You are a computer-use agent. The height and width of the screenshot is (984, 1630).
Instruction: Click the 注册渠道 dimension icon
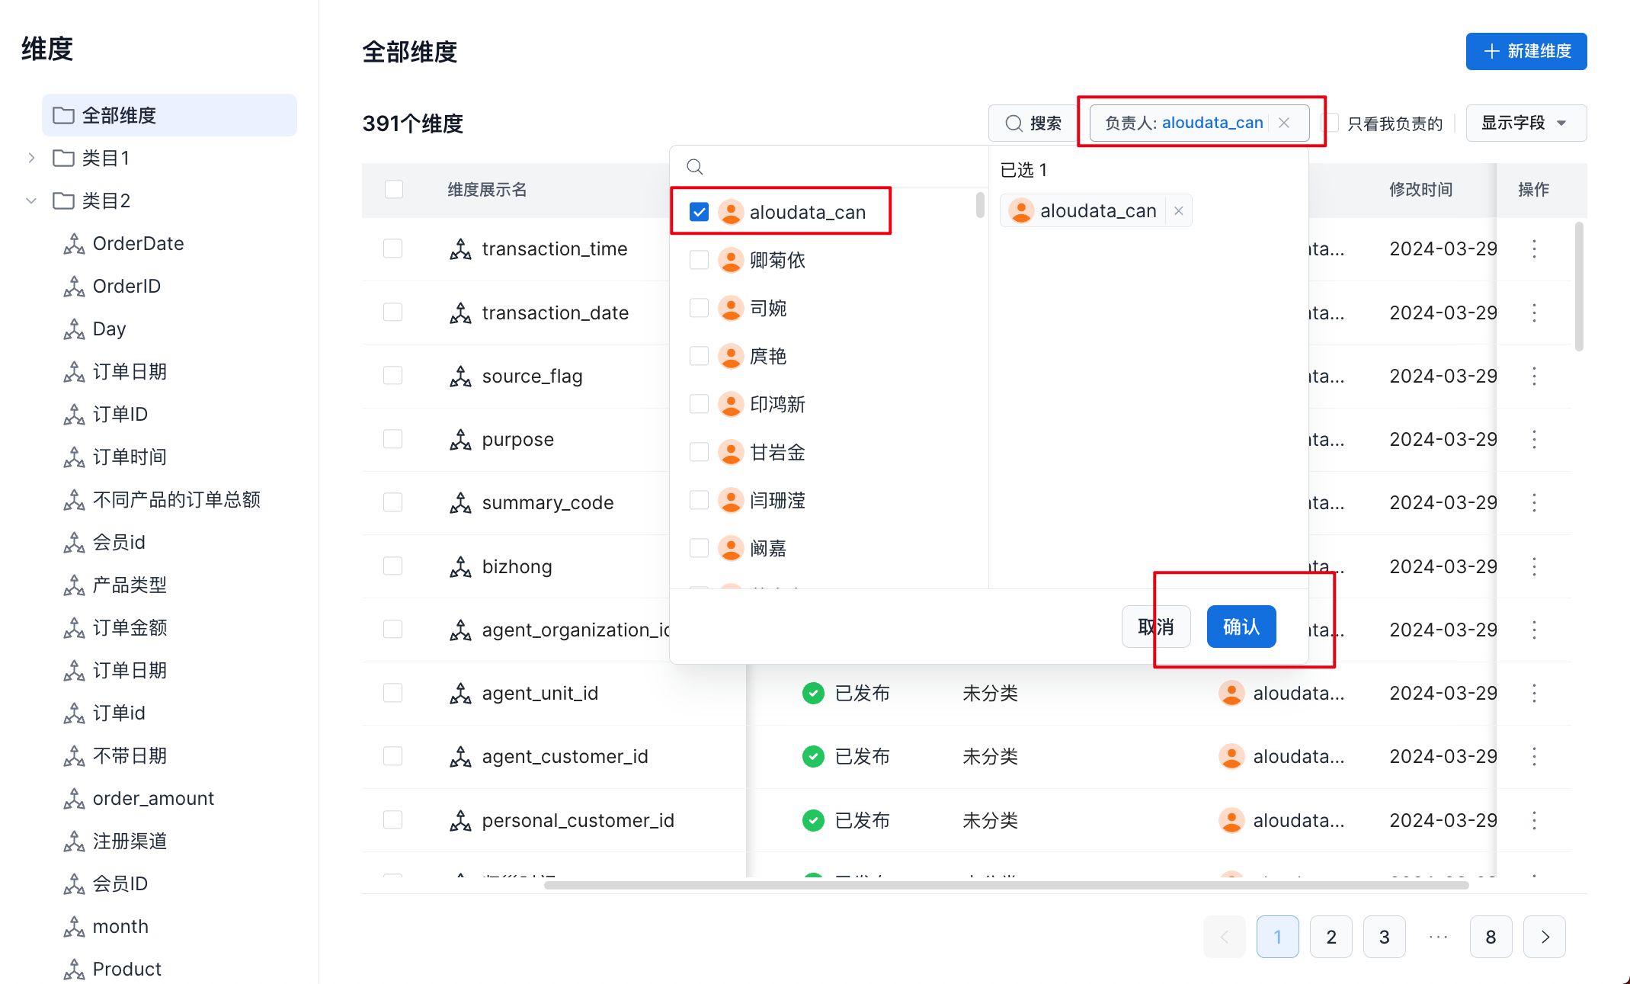(74, 841)
